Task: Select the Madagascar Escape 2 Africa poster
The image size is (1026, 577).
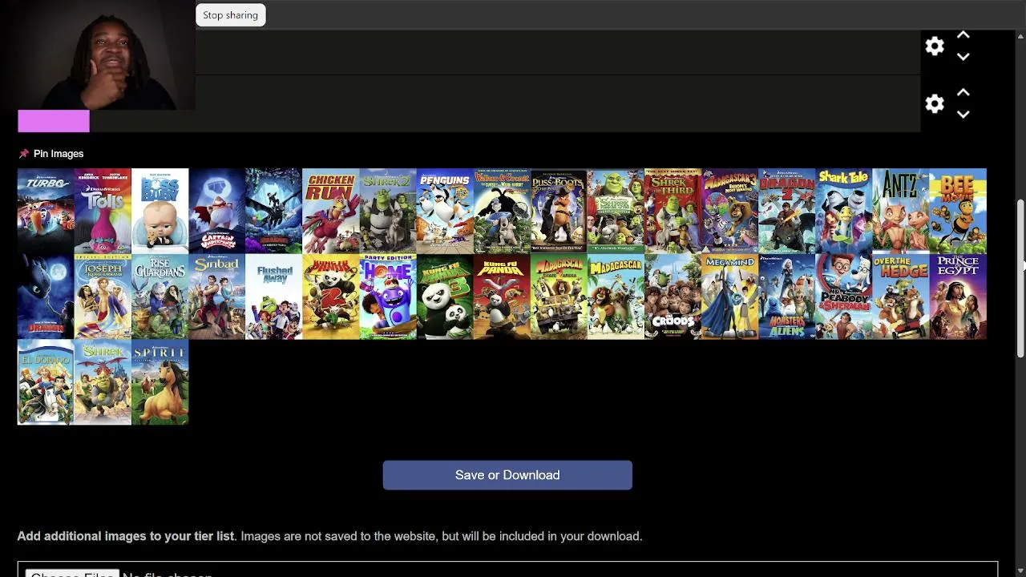Action: pos(558,297)
